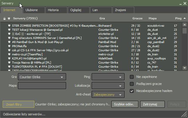Click the Szybkie odśw. button

125,104
